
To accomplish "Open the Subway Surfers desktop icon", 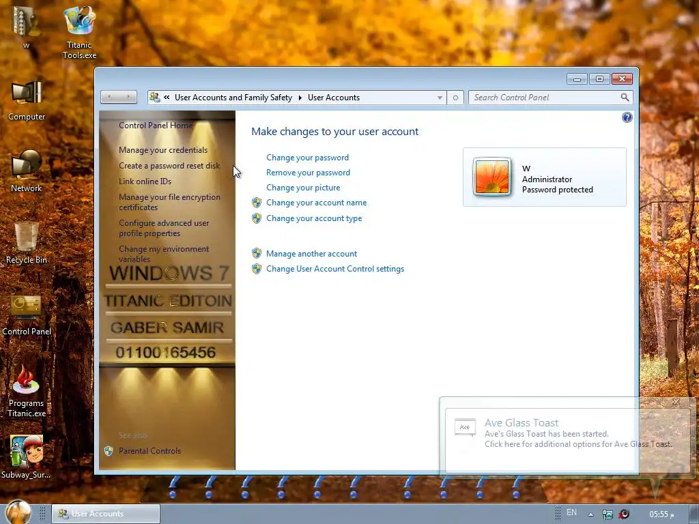I will pyautogui.click(x=27, y=456).
